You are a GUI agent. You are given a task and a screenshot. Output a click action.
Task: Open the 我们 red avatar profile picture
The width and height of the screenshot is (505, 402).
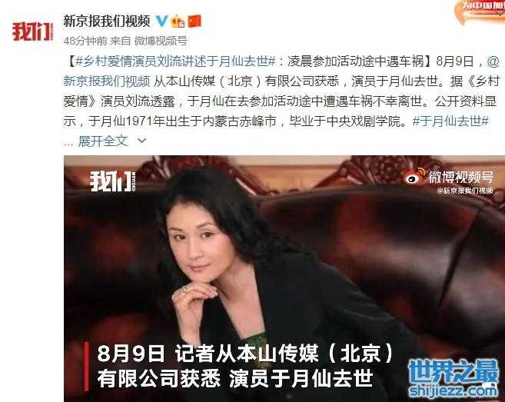[33, 32]
